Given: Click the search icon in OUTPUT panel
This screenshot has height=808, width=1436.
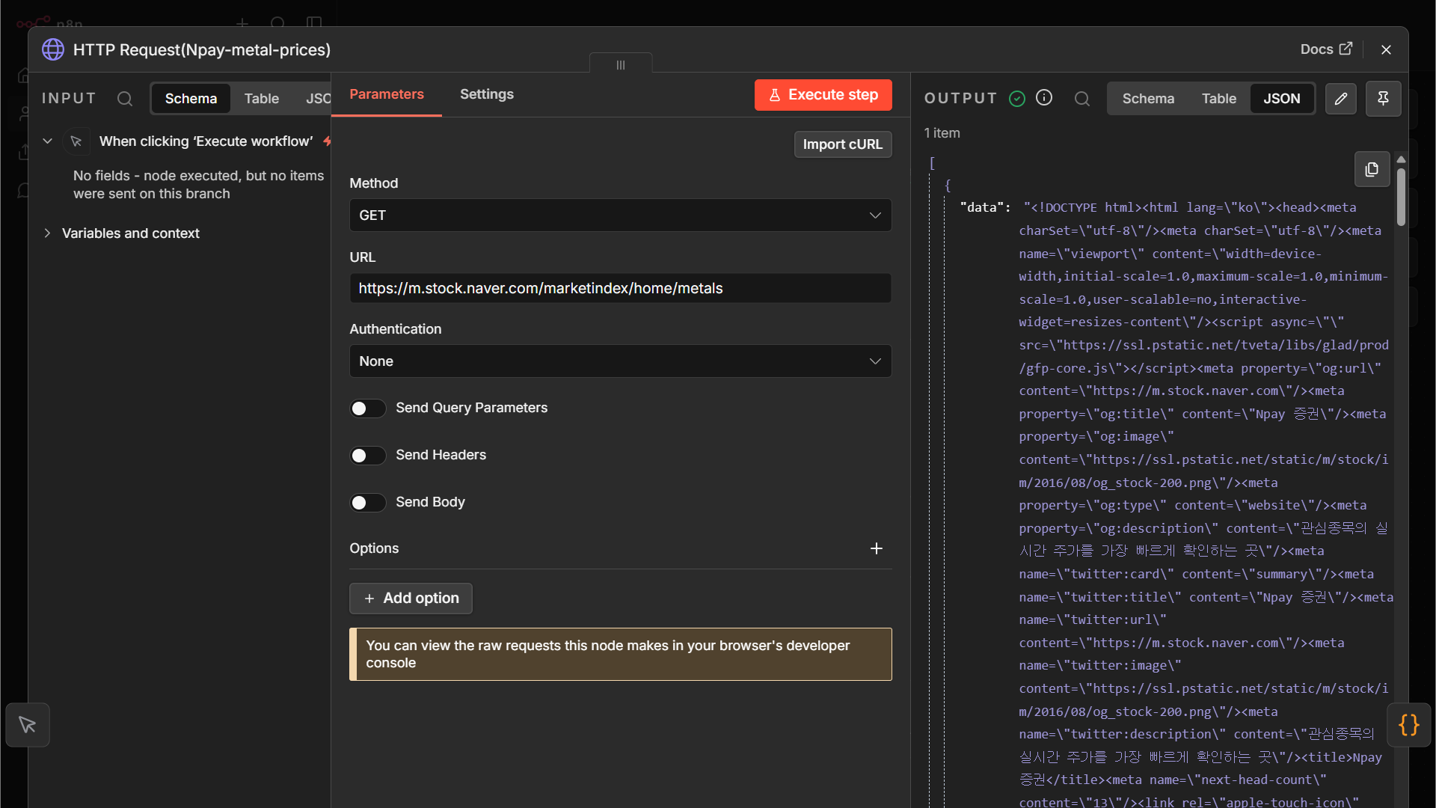Looking at the screenshot, I should (1081, 99).
